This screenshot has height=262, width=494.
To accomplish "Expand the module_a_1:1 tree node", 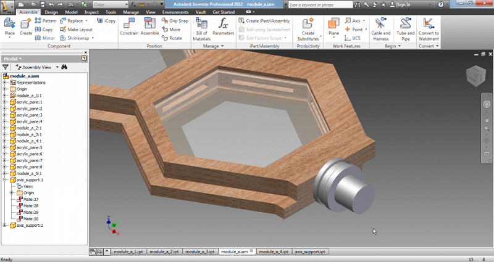I will (5, 96).
